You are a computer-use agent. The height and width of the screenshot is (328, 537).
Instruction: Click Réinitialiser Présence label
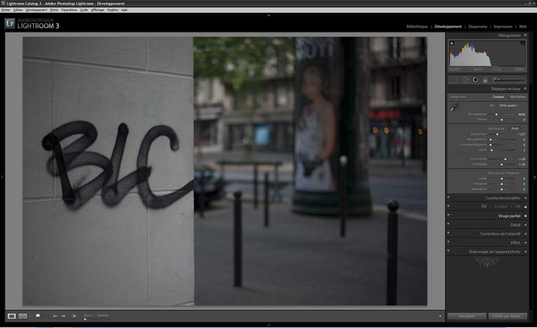point(503,173)
